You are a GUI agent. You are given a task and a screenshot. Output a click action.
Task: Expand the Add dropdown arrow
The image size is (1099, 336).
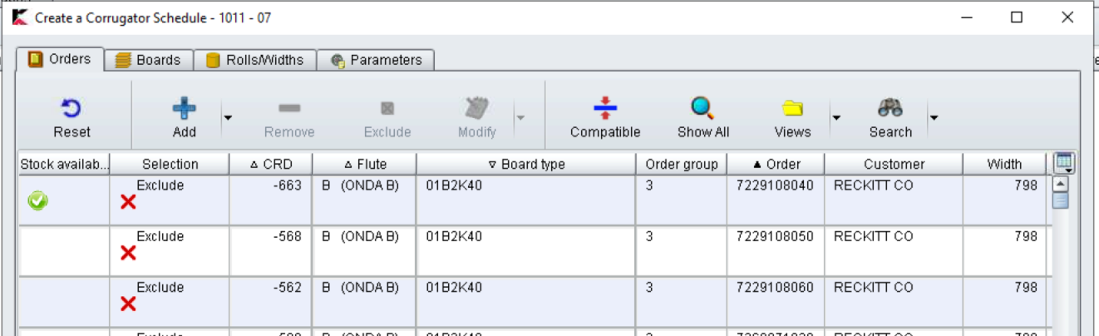pos(227,118)
